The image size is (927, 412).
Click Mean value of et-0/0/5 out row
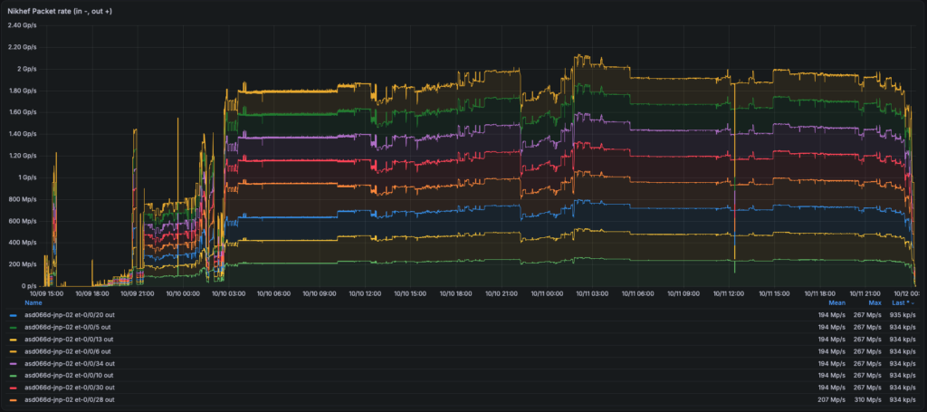click(x=832, y=327)
